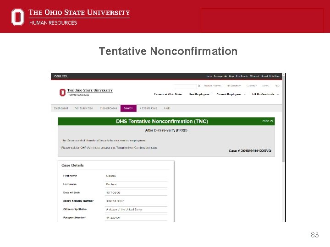The image size is (330, 247).
Task: Open the Map link in top bar
Action: coord(231,76)
